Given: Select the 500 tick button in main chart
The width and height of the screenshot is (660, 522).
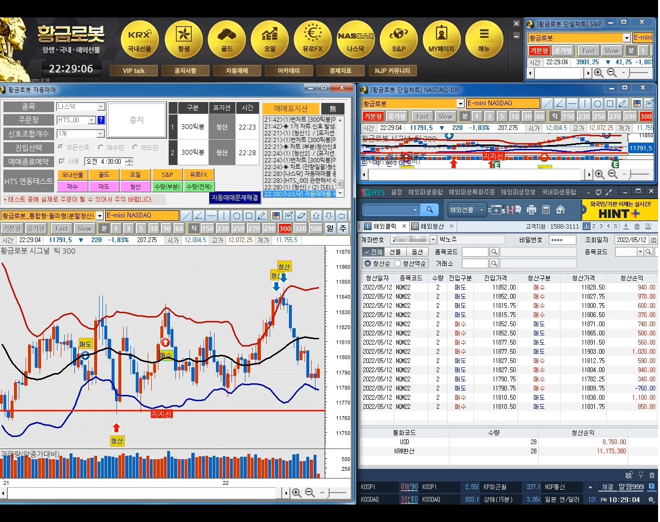Looking at the screenshot, I should [x=316, y=228].
